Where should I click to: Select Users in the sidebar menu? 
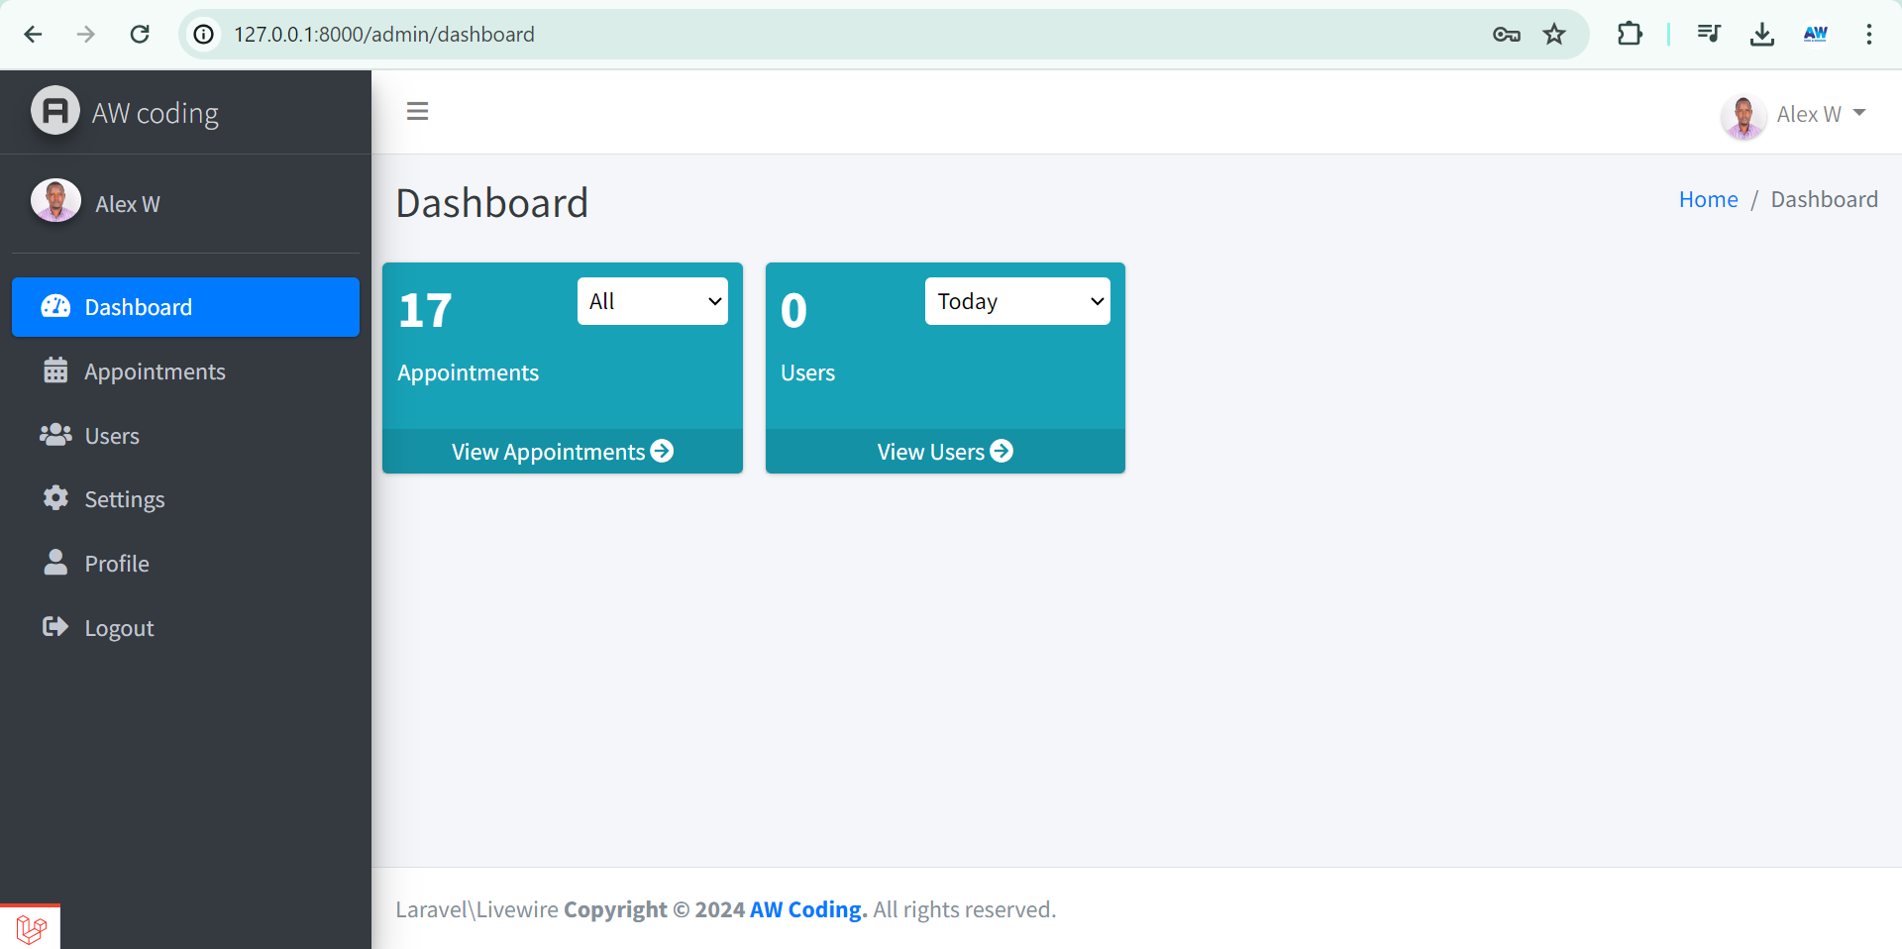(x=112, y=436)
